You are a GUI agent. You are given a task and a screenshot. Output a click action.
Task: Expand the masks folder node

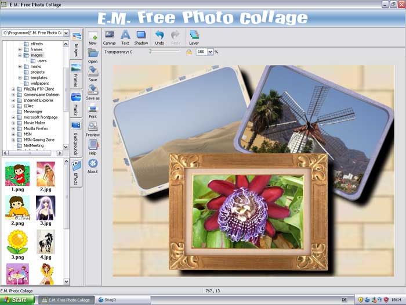[x=20, y=66]
